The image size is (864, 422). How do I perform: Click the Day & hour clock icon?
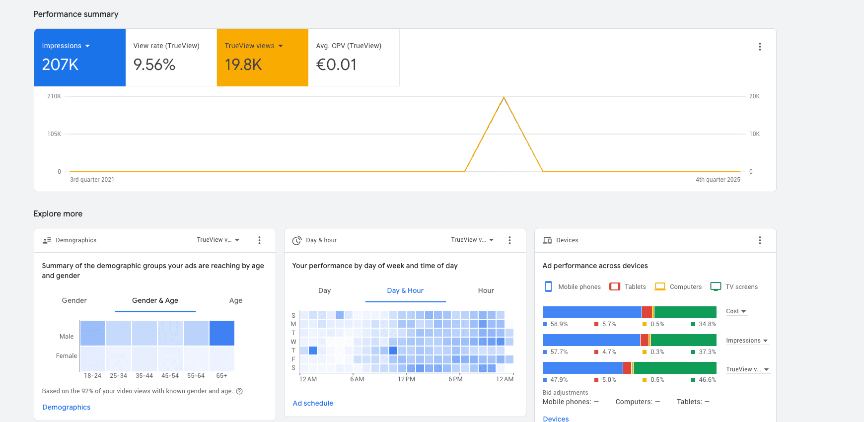pyautogui.click(x=297, y=240)
